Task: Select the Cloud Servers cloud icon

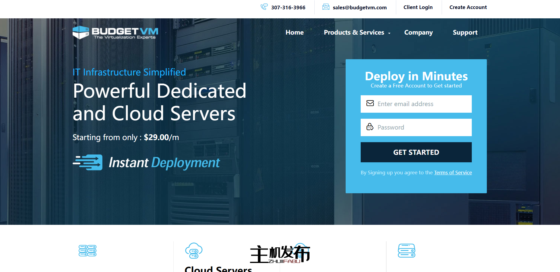Action: pos(194,250)
